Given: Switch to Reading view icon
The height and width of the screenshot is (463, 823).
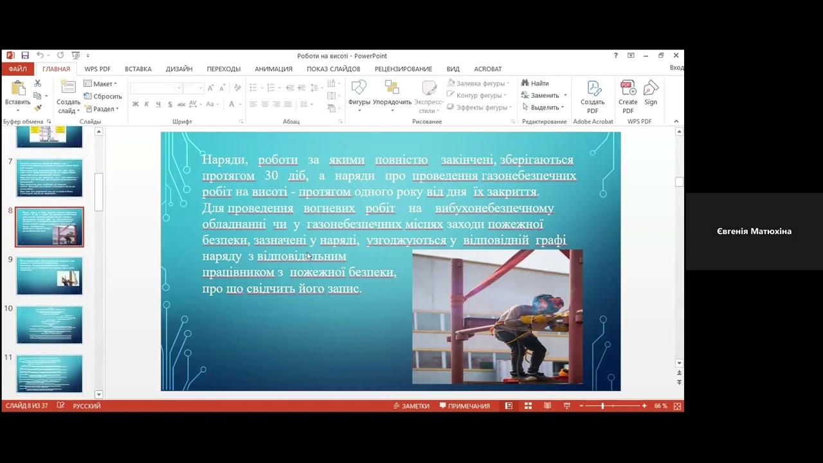Looking at the screenshot, I should coord(547,406).
